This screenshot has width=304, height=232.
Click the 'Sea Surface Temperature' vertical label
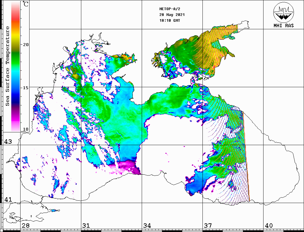pyautogui.click(x=7, y=66)
